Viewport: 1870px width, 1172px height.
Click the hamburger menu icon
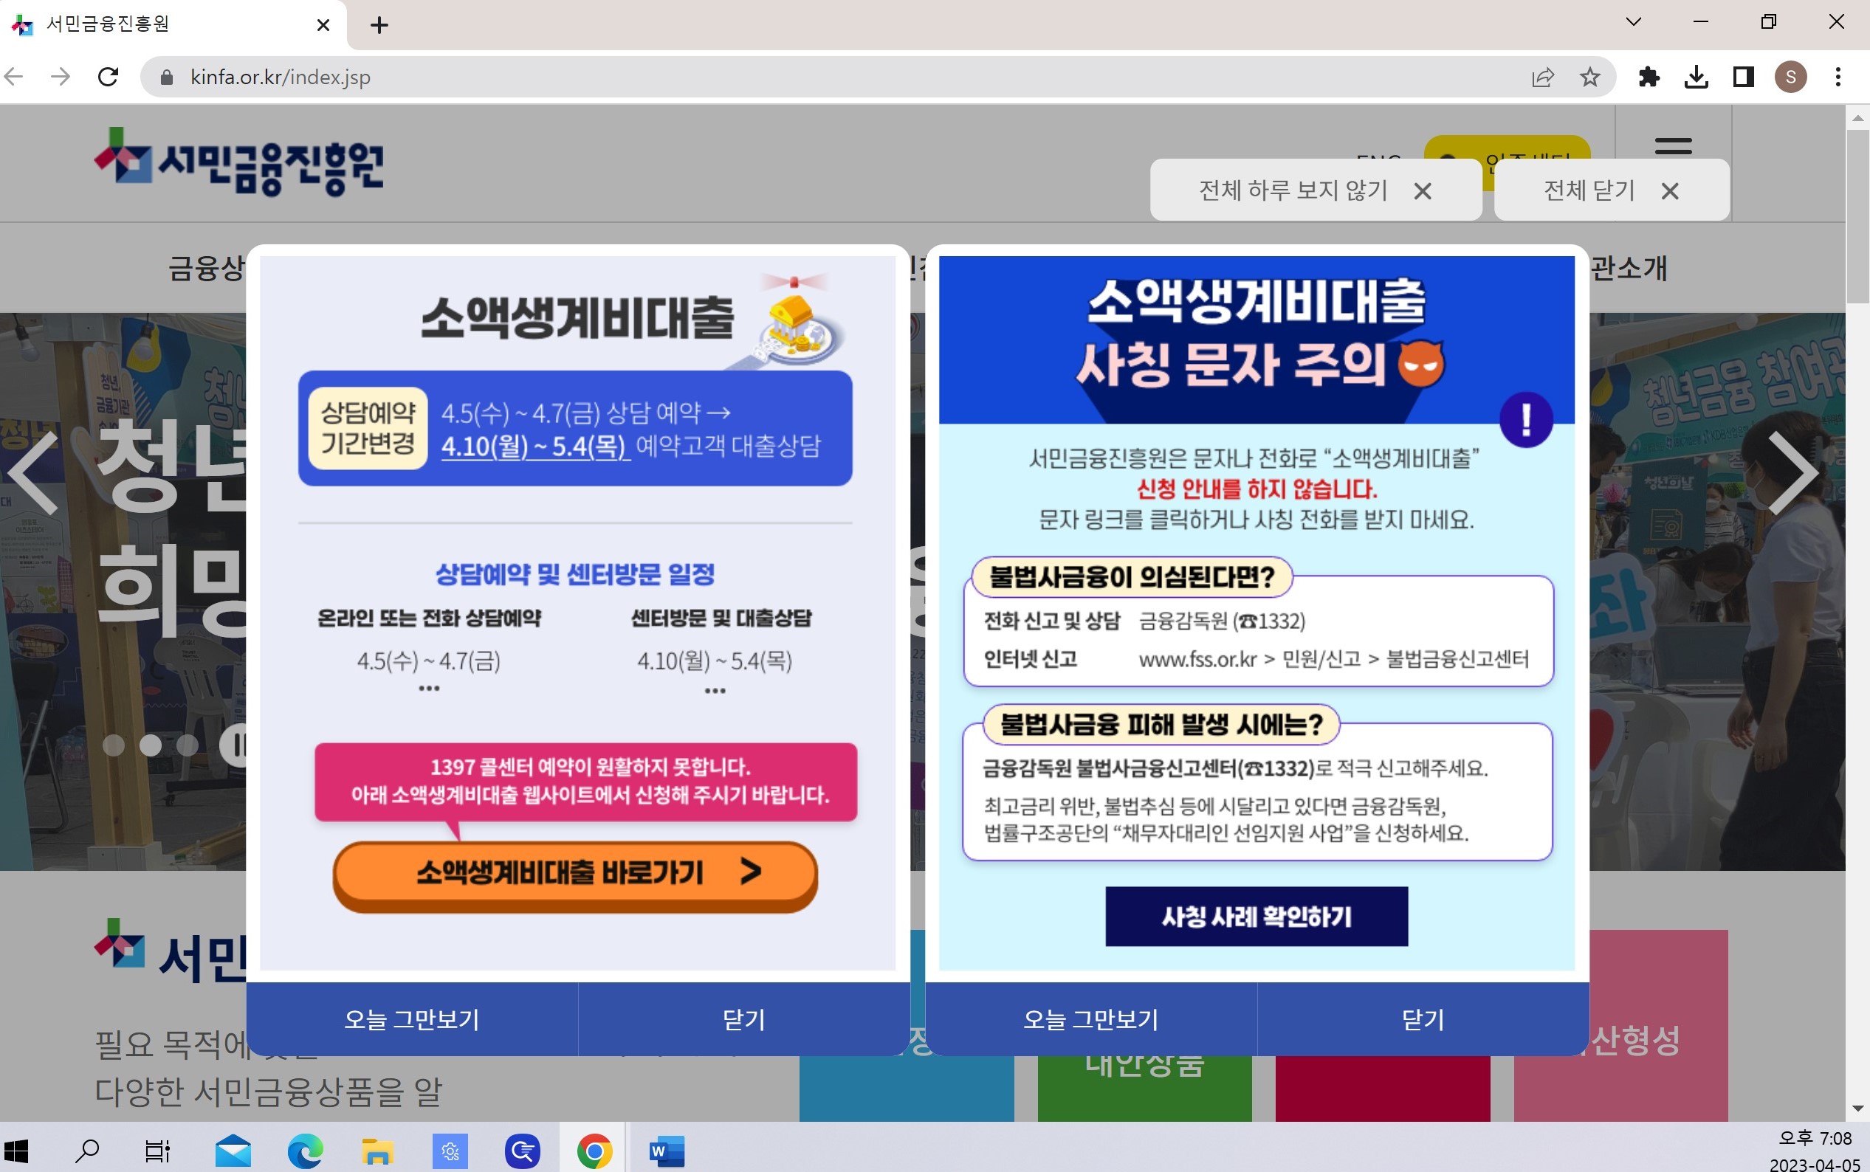pyautogui.click(x=1672, y=145)
